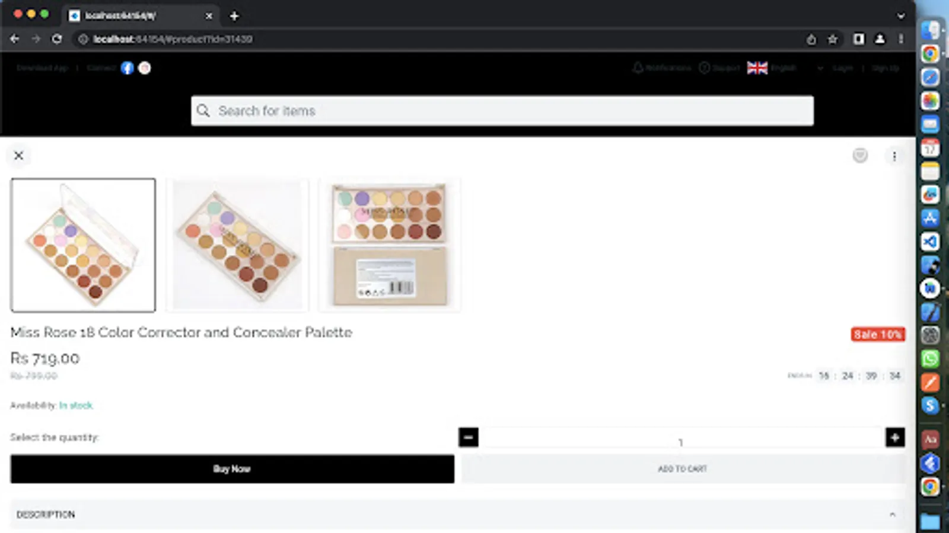Open Visual Studio Code from the dock
Screen dimensions: 949x533
click(930, 242)
